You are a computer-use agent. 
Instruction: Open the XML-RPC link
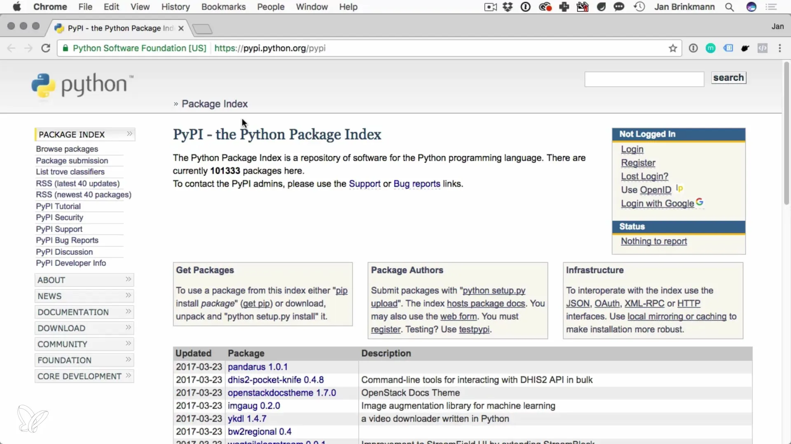click(644, 303)
